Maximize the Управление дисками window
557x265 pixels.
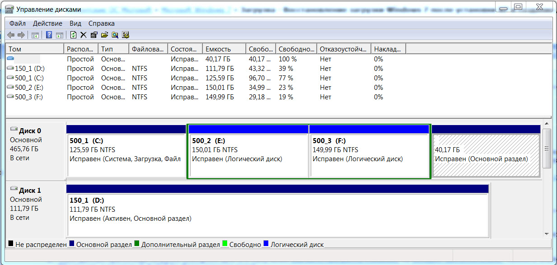tap(518, 6)
